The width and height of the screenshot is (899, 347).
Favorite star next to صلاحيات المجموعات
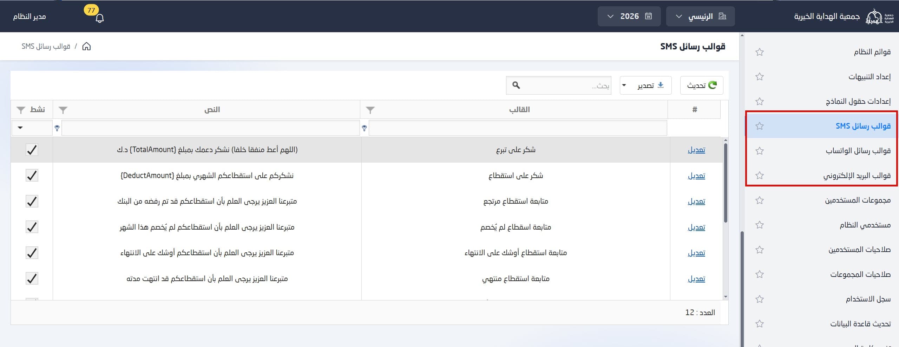pyautogui.click(x=760, y=274)
